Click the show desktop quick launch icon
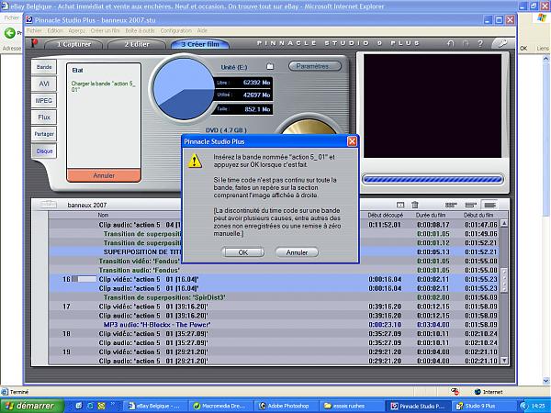The height and width of the screenshot is (413, 551). [79, 406]
